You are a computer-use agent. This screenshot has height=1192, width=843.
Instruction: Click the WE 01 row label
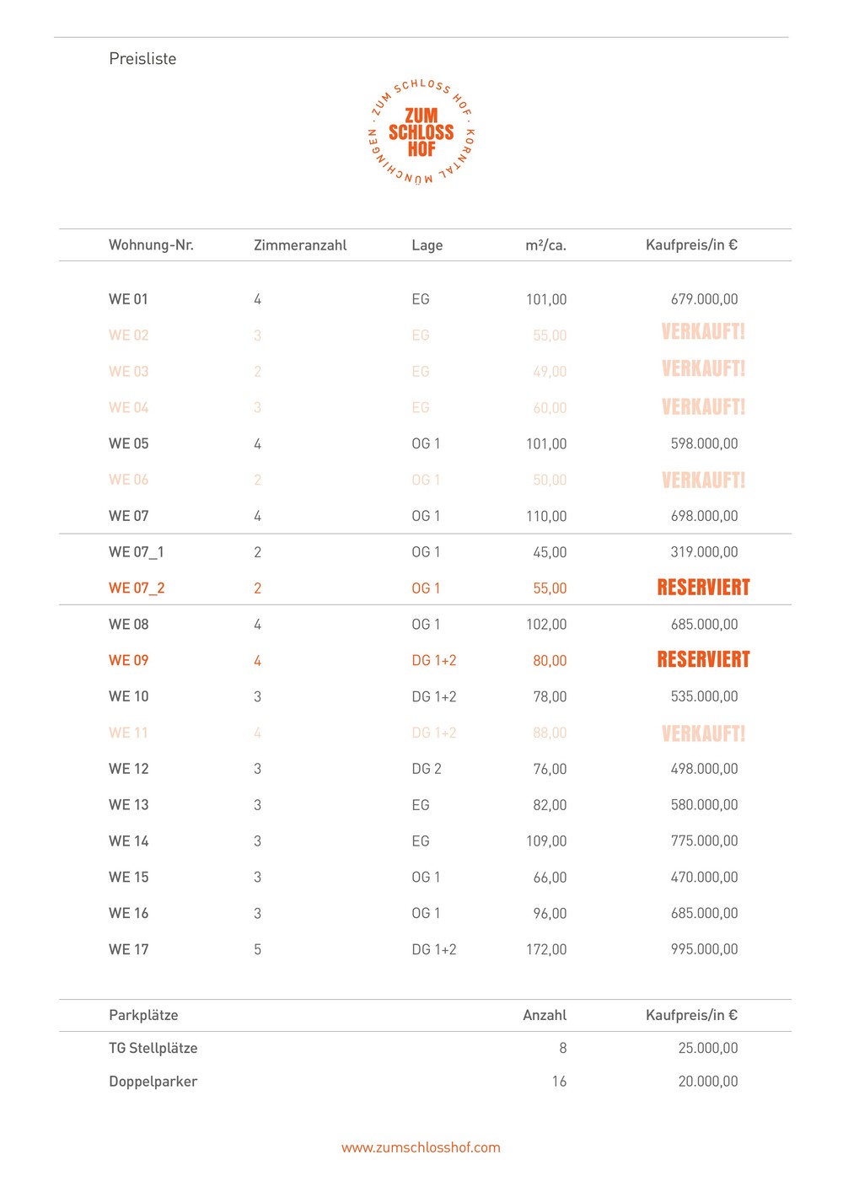point(128,299)
